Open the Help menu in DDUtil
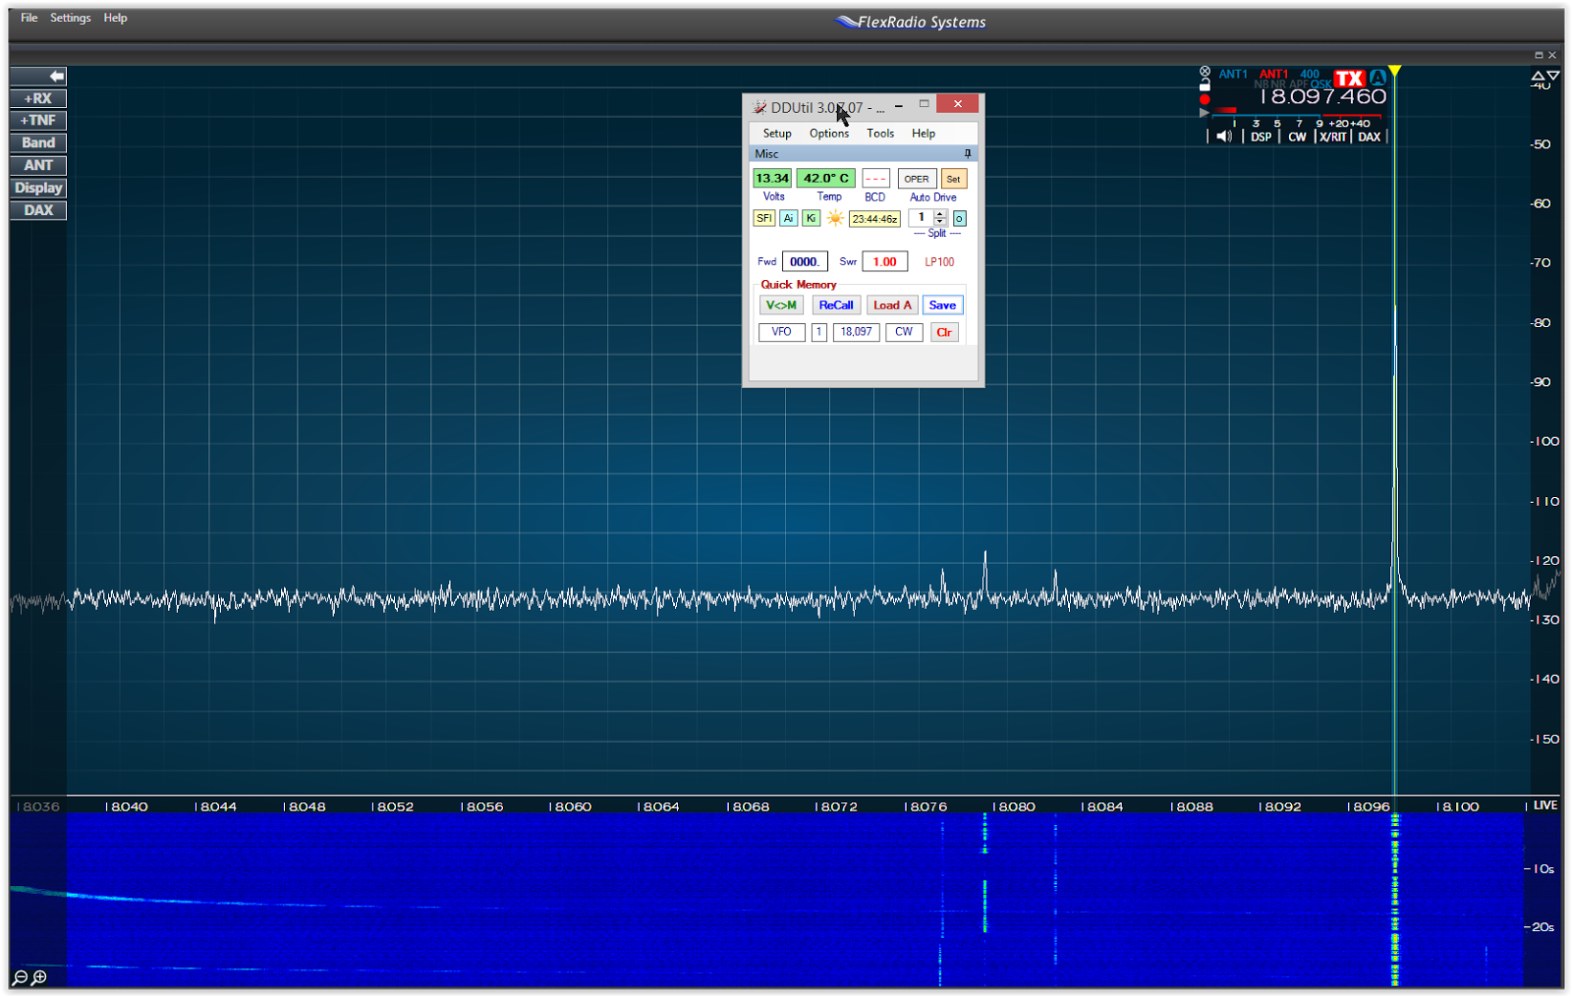1572x997 pixels. (924, 134)
